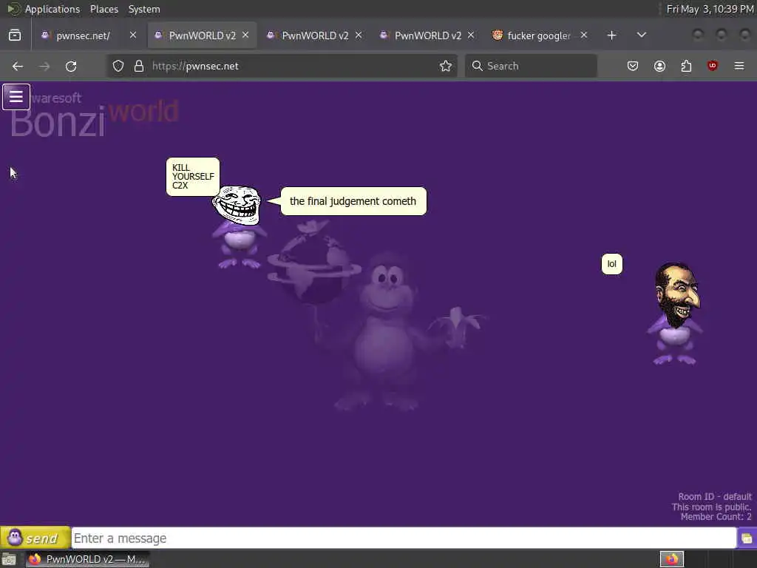This screenshot has height=568, width=757.
Task: Open the Firefox account icon
Action: tap(659, 66)
